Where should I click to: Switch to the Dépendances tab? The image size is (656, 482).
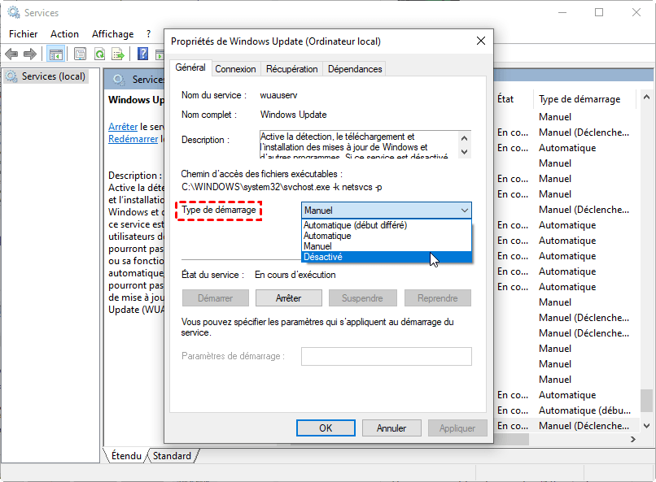click(355, 69)
